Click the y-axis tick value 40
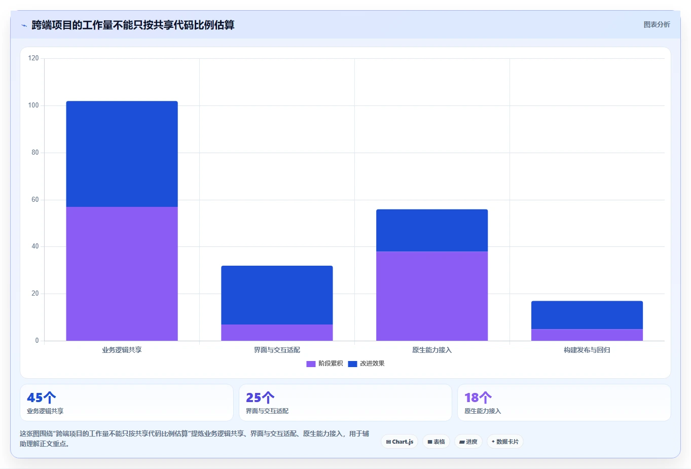This screenshot has width=691, height=469. point(35,246)
